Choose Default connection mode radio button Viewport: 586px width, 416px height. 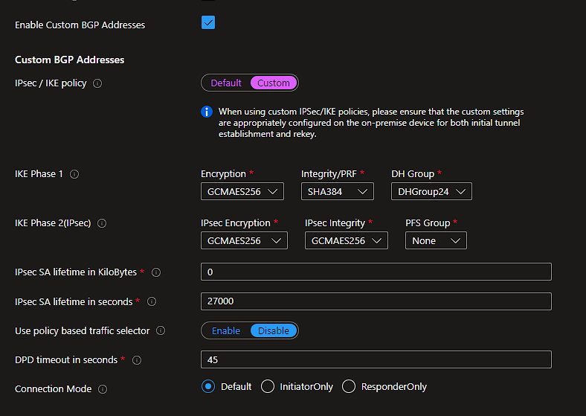(208, 387)
